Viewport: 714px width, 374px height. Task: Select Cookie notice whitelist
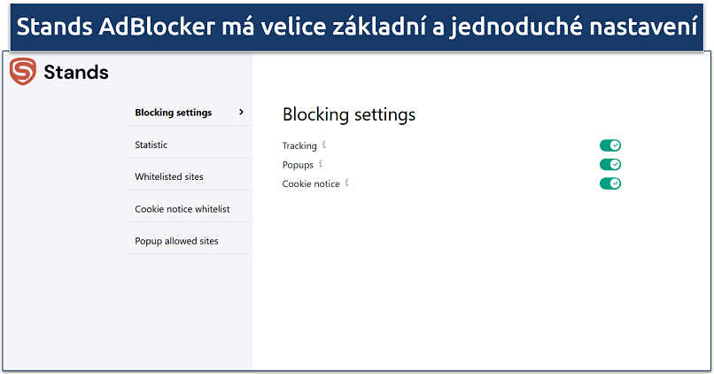point(182,209)
